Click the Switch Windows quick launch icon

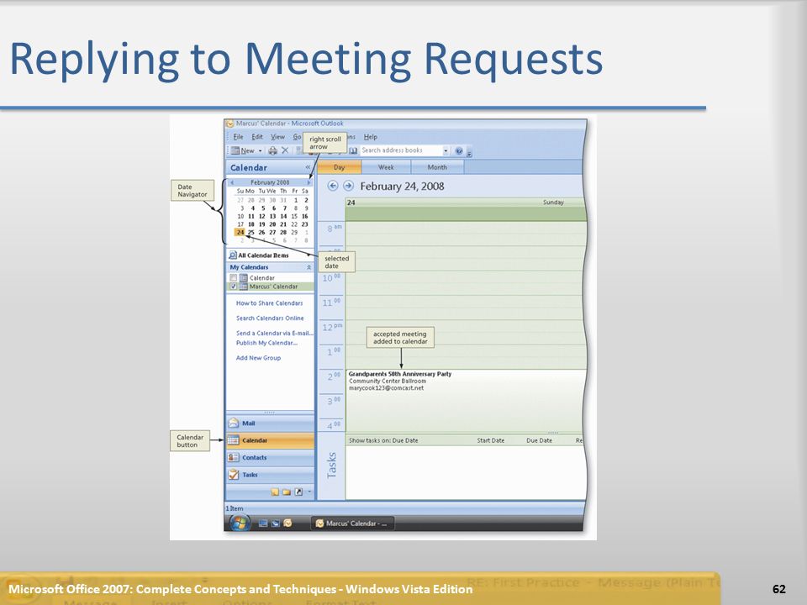[x=276, y=523]
